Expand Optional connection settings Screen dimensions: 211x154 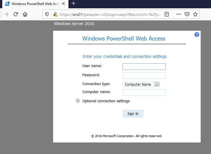point(78,101)
